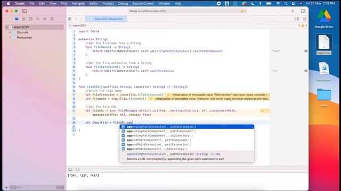Toggle source-control status filter icon
This screenshot has height=191, width=341.
pyautogui.click(x=62, y=187)
